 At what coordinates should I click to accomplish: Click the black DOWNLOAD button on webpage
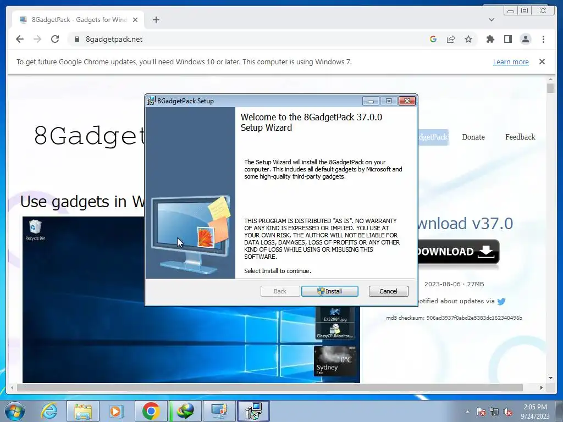(x=459, y=252)
